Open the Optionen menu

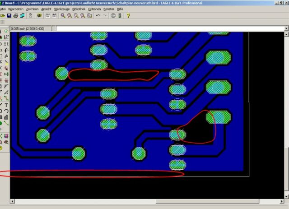click(94, 9)
